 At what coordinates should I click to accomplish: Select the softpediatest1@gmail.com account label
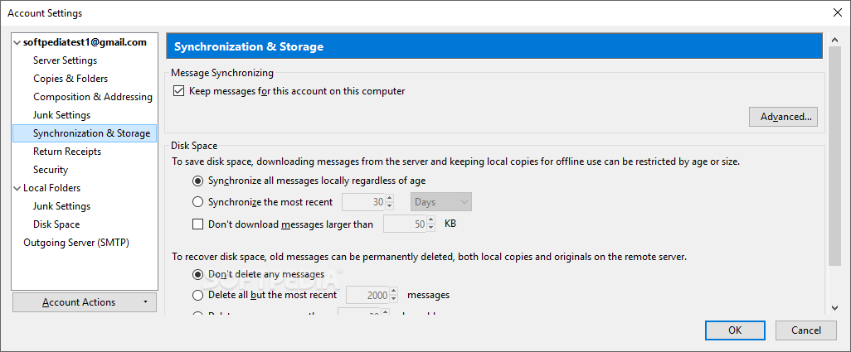pyautogui.click(x=85, y=42)
